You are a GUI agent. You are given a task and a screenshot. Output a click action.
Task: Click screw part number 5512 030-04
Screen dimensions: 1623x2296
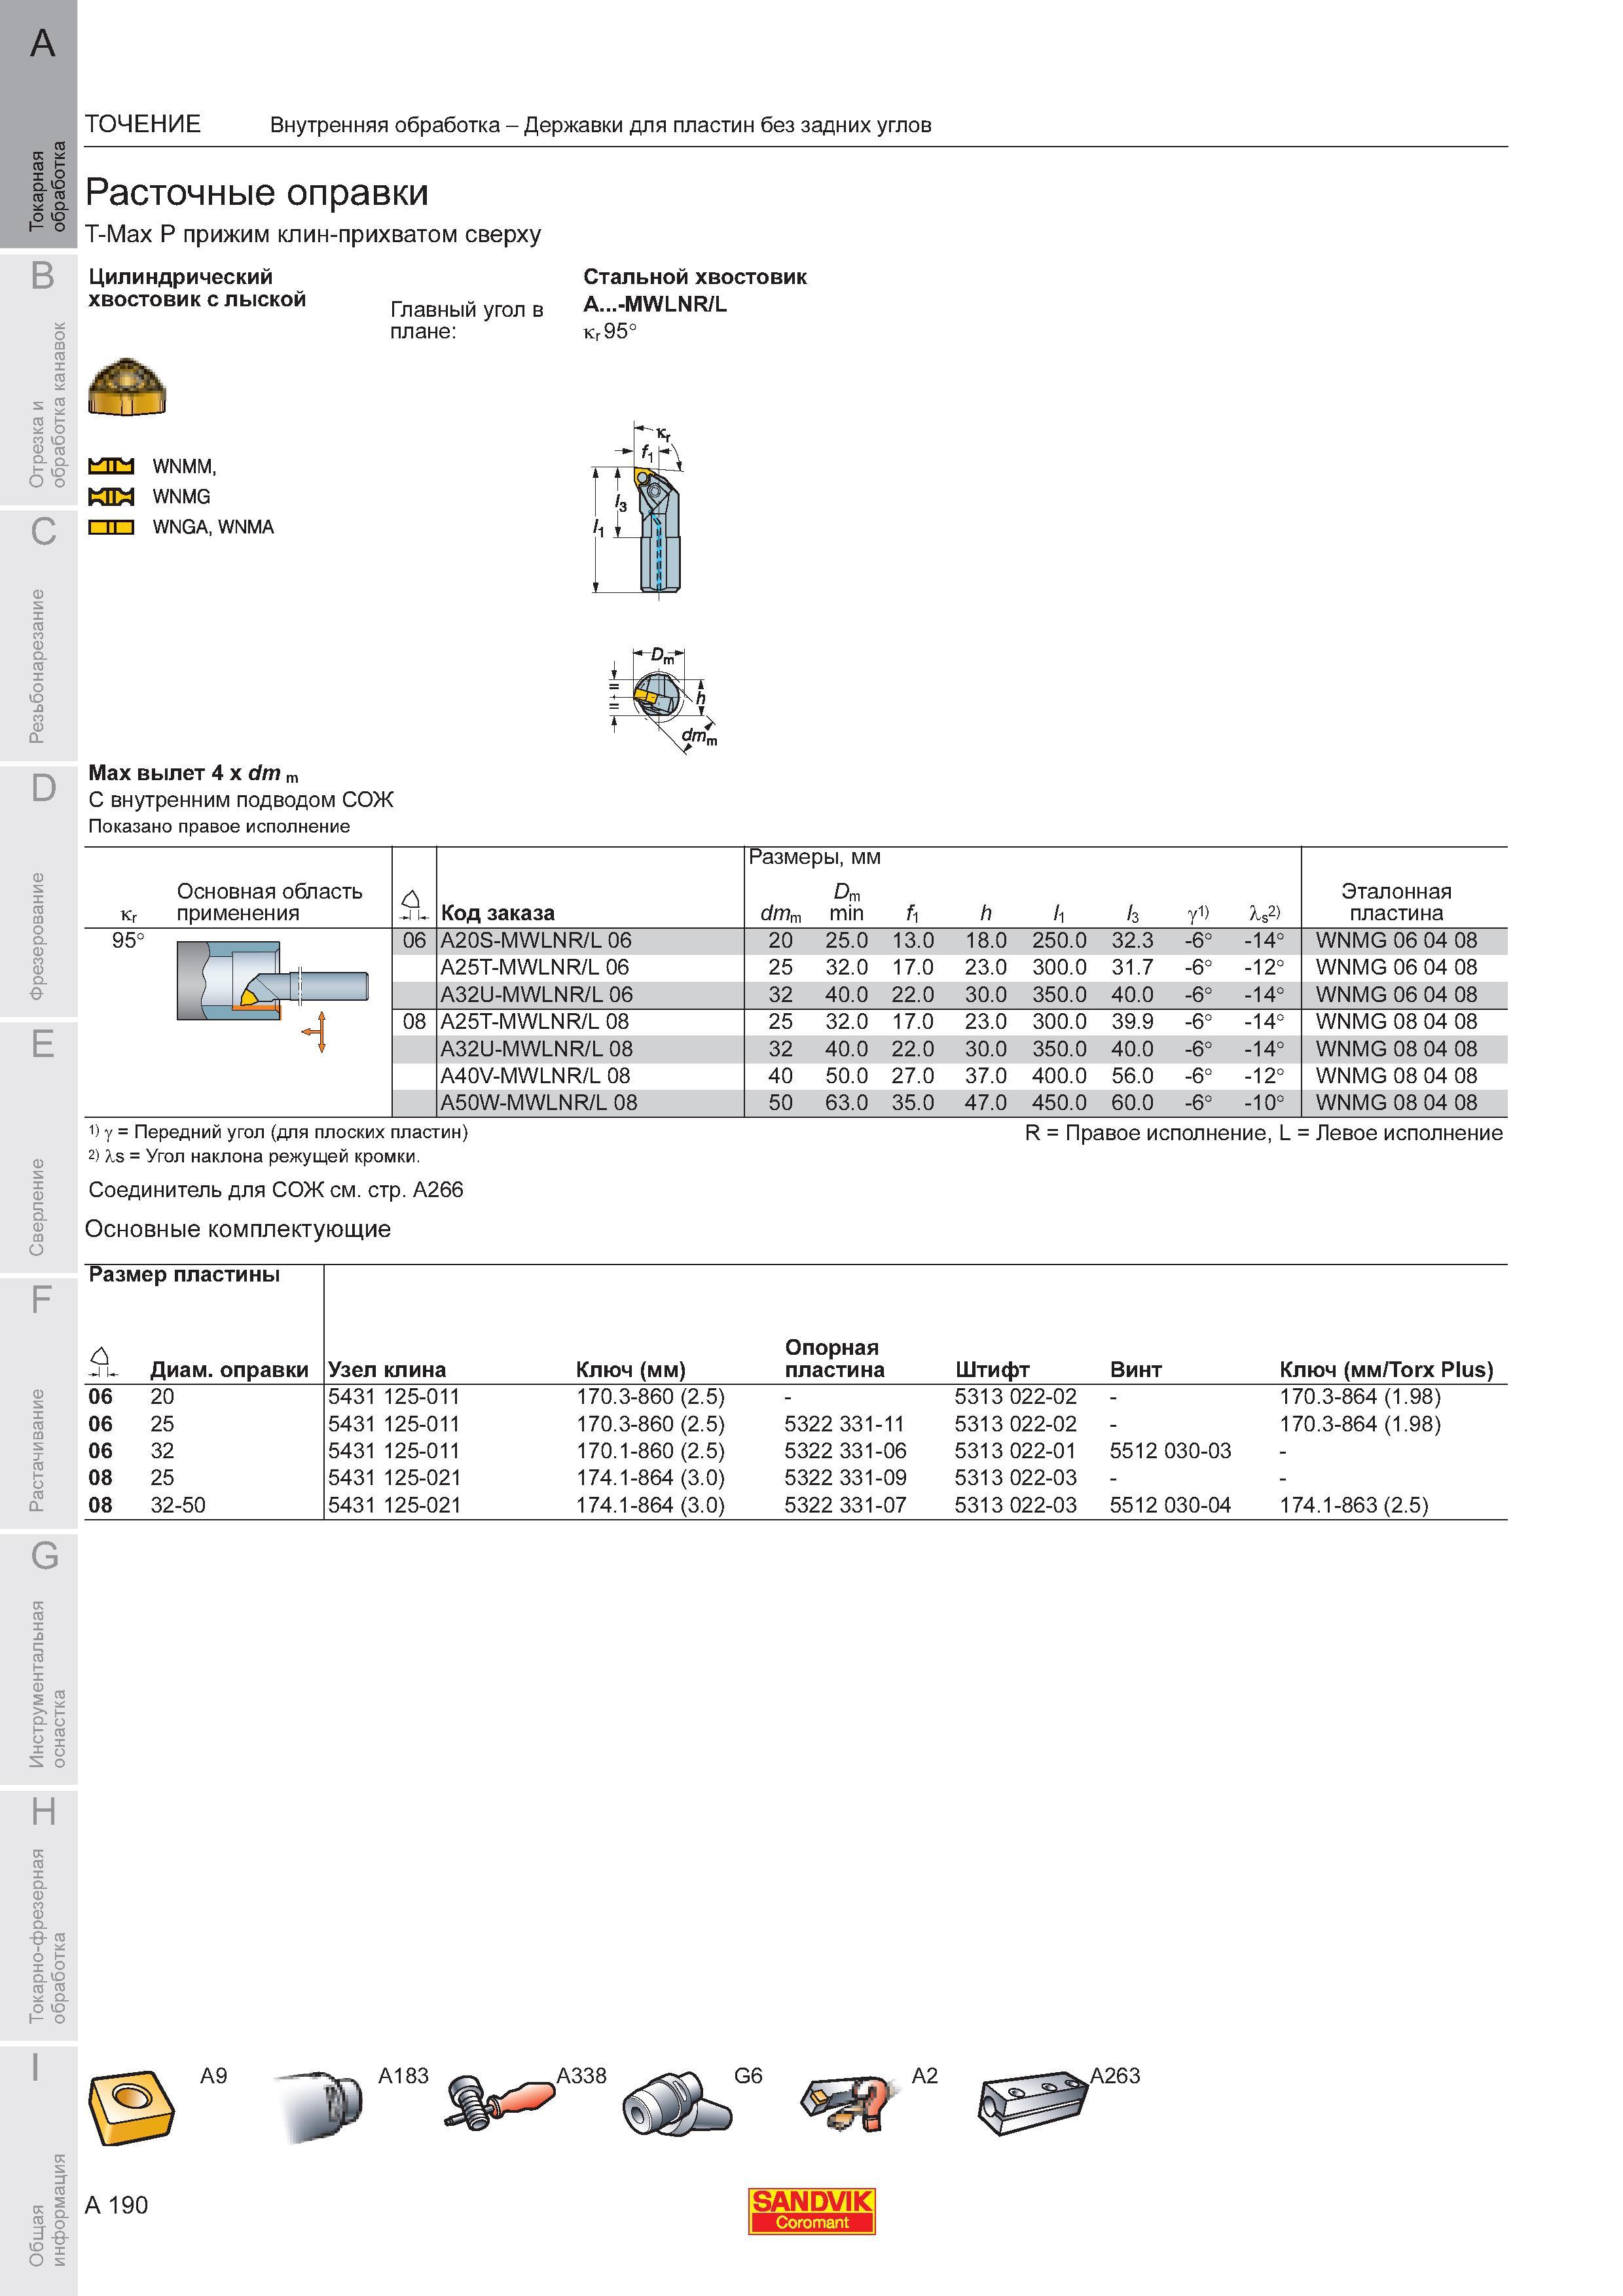coord(1170,1505)
